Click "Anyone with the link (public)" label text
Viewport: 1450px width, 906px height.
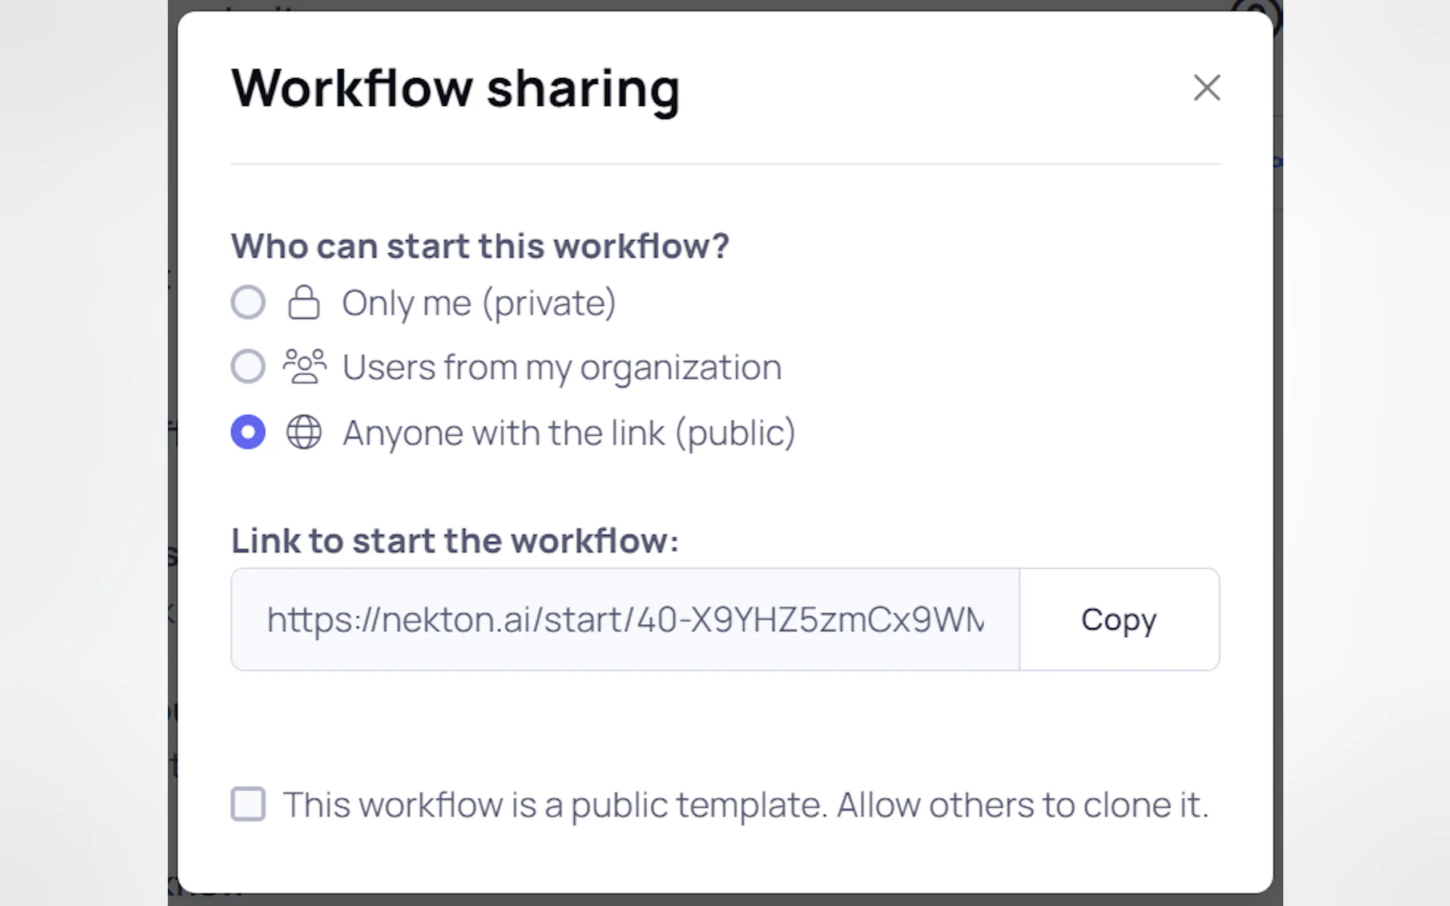coord(569,432)
